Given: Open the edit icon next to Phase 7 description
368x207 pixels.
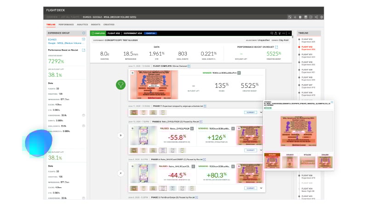Looking at the screenshot, I should pyautogui.click(x=205, y=106).
